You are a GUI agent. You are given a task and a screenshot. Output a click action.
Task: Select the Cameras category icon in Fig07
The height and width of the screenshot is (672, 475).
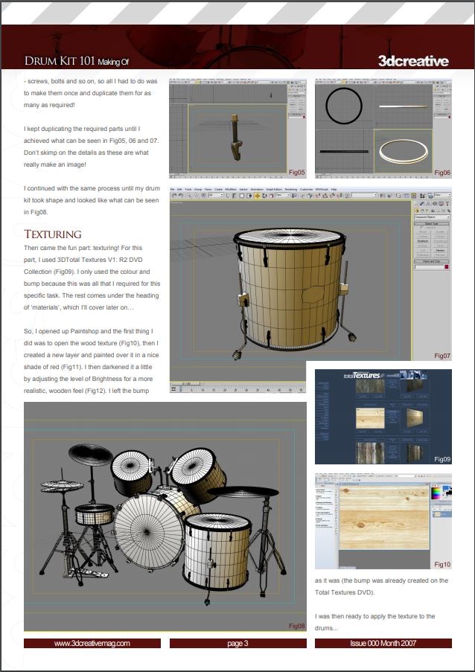click(433, 211)
